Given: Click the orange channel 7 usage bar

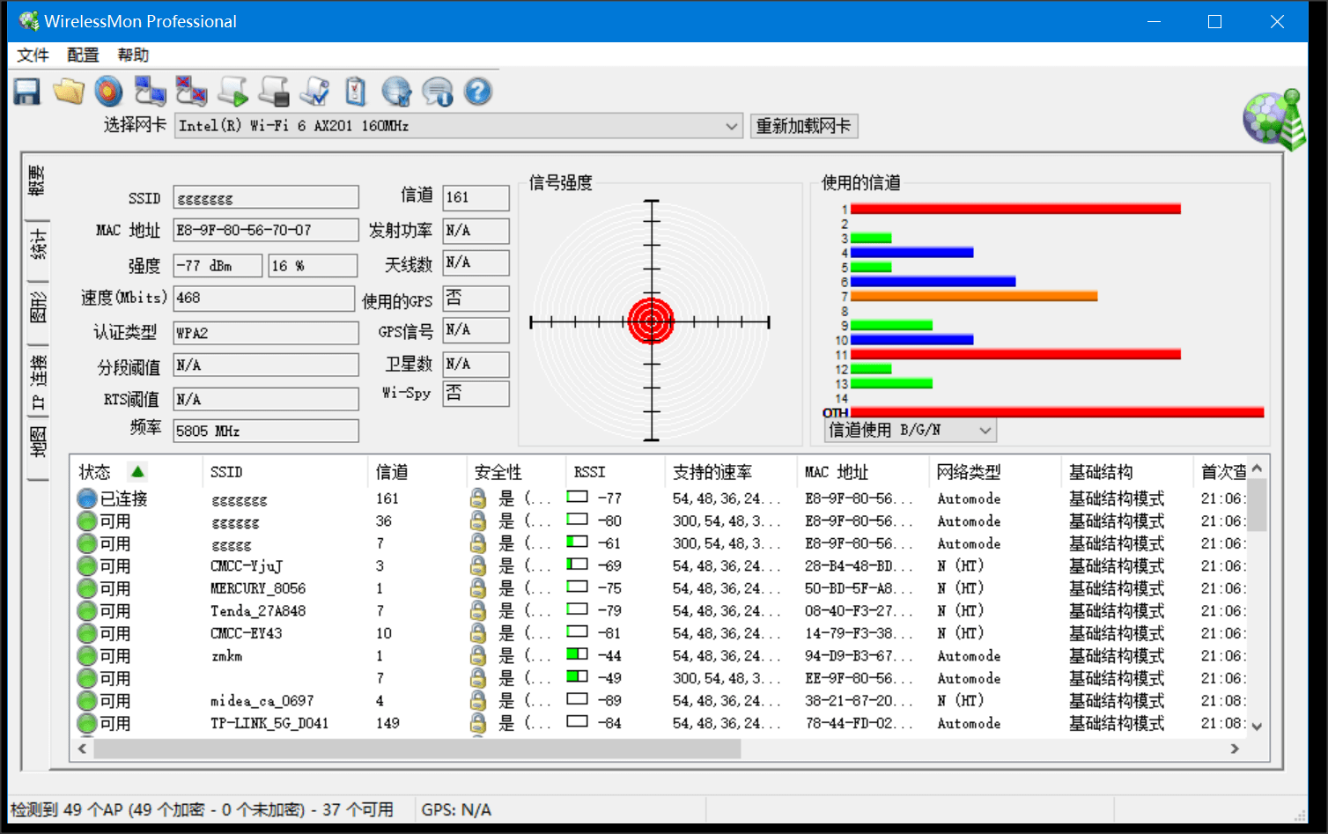Looking at the screenshot, I should tap(974, 297).
